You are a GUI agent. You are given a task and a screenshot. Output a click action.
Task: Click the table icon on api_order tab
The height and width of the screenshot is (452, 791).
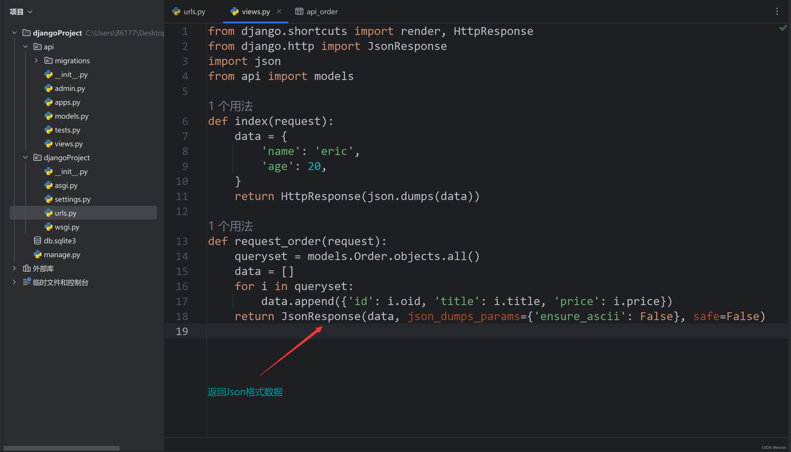click(x=299, y=12)
